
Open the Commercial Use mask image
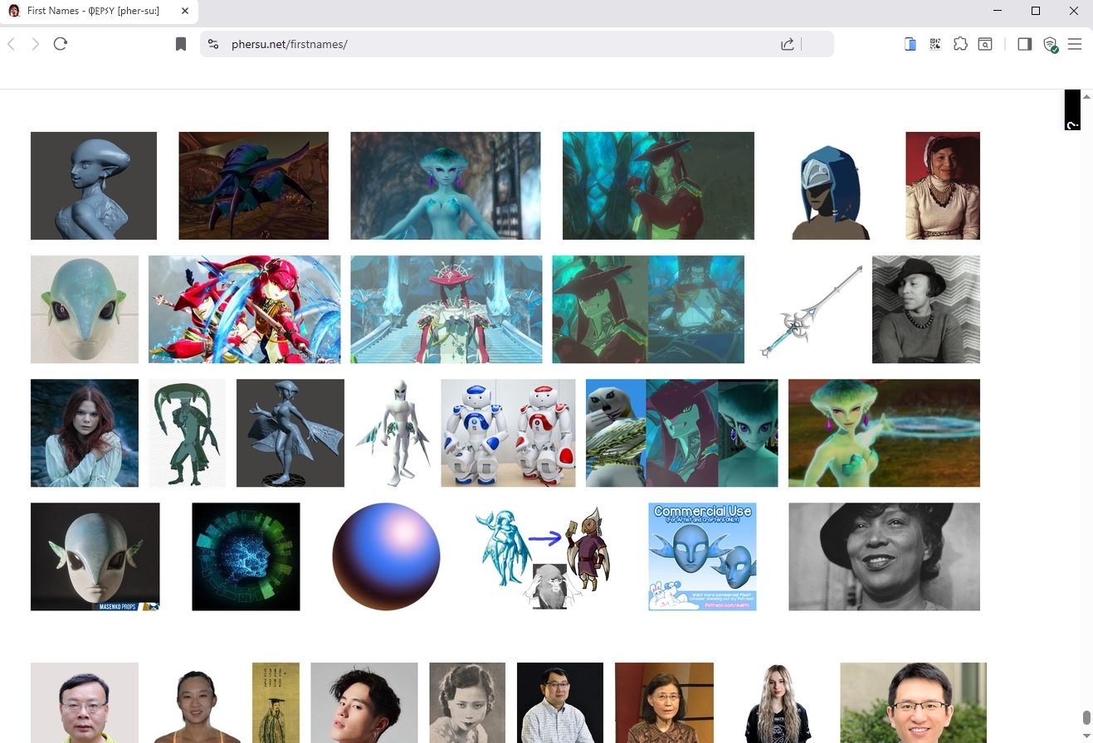tap(702, 556)
